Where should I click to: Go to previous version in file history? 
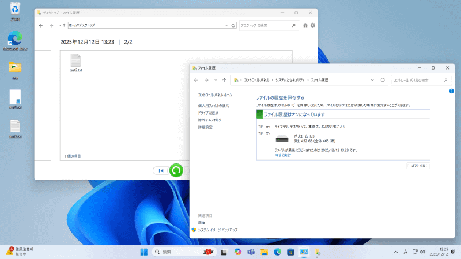[161, 170]
